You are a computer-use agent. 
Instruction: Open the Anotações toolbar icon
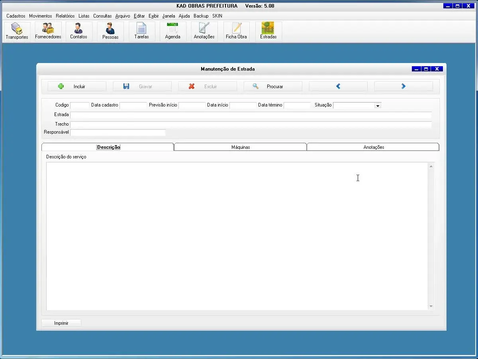(x=204, y=32)
